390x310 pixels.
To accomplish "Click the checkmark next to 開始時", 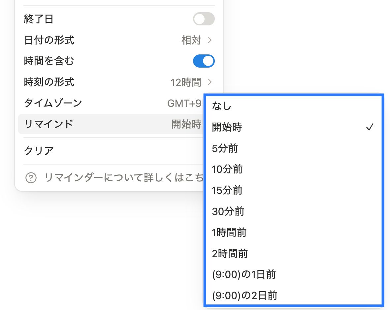I will [370, 127].
